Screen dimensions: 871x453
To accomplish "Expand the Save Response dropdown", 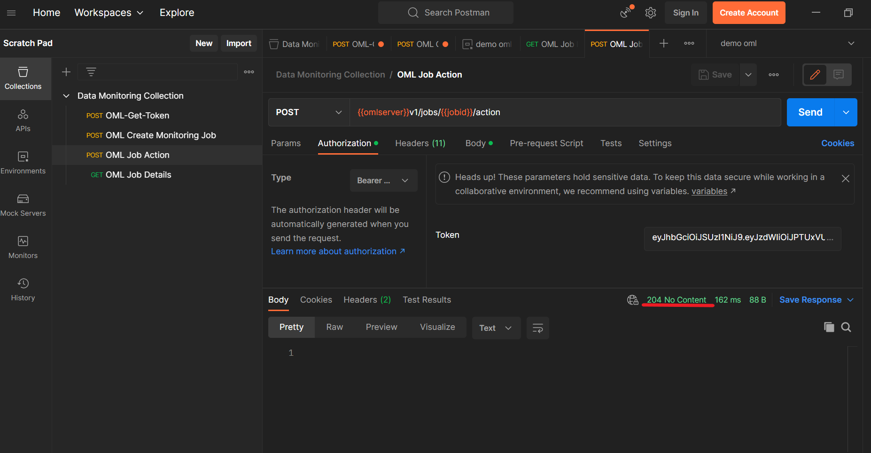I will click(x=817, y=300).
